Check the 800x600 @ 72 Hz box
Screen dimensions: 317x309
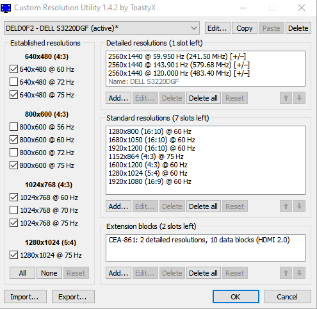click(x=13, y=153)
